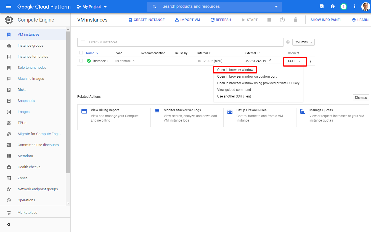The height and width of the screenshot is (232, 371).
Task: Click the START button
Action: click(x=250, y=20)
